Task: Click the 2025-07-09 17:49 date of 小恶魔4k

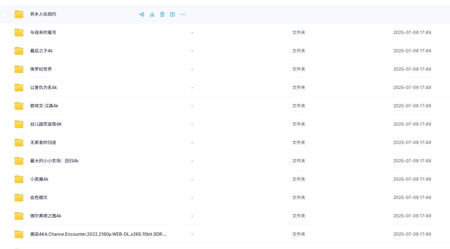Action: click(412, 179)
